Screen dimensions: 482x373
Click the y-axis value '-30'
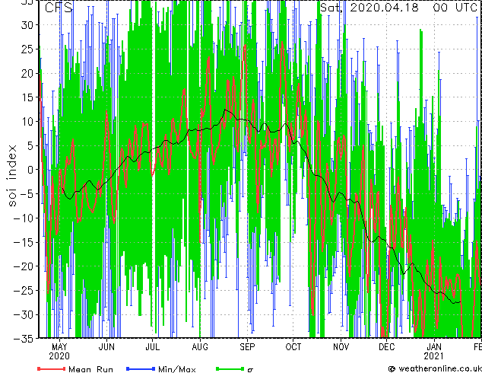click(x=24, y=315)
